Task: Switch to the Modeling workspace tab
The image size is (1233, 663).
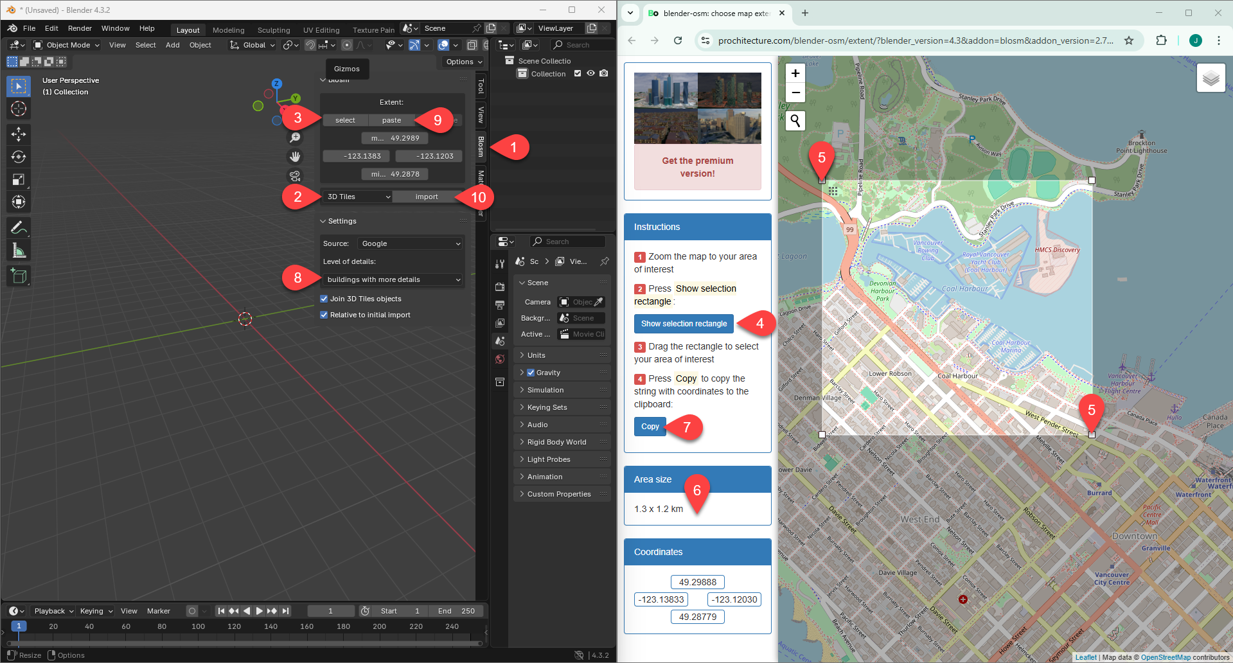Action: coord(228,30)
